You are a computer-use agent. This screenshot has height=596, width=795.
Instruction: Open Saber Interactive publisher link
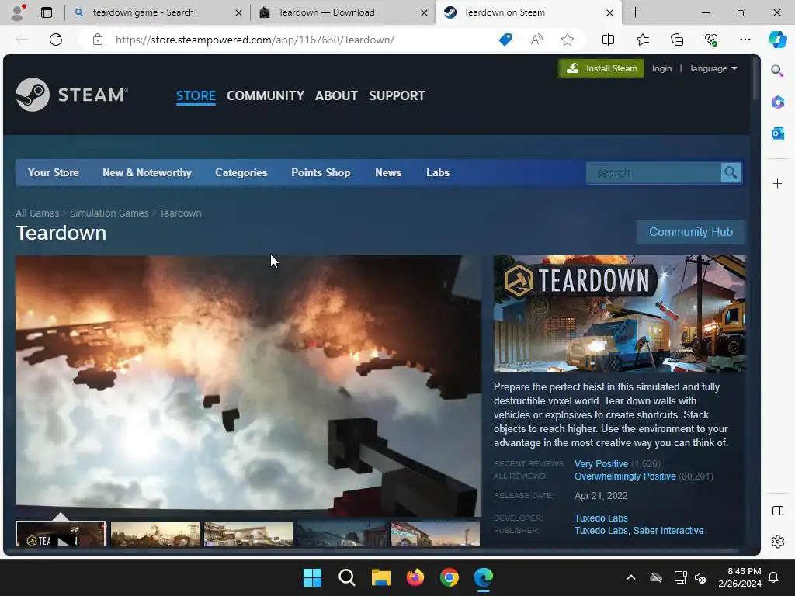point(668,531)
